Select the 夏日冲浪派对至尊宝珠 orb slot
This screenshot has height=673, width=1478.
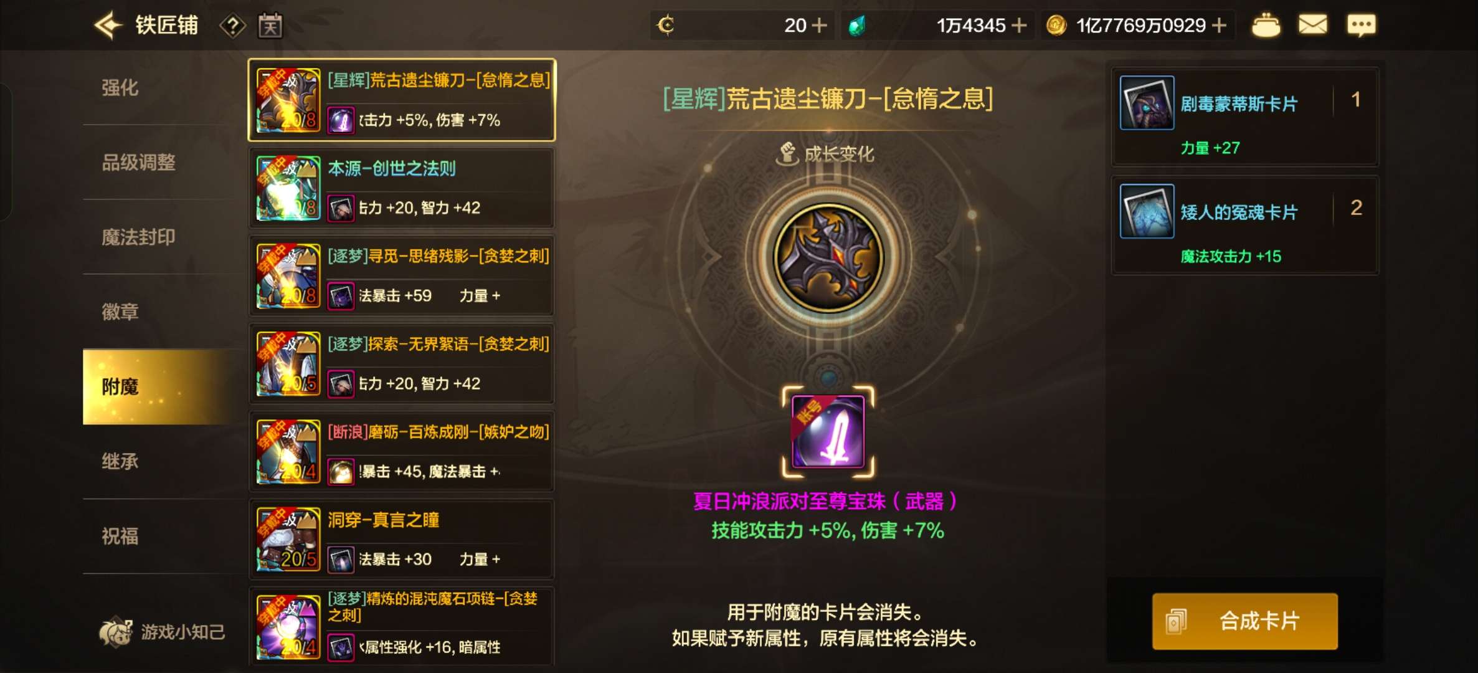828,432
